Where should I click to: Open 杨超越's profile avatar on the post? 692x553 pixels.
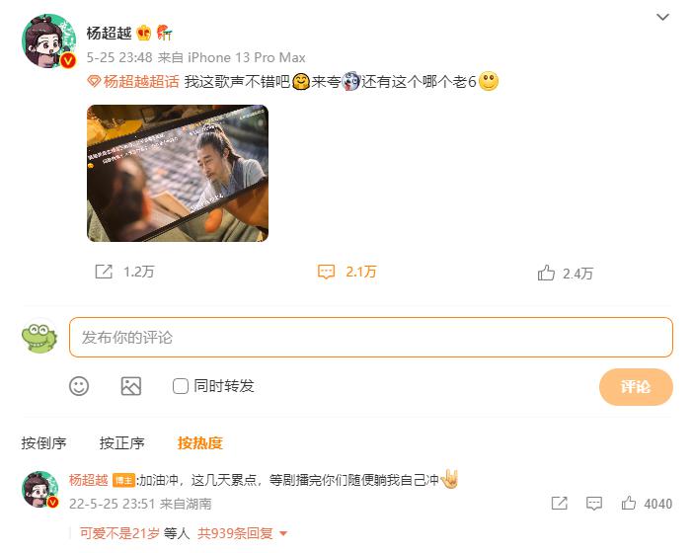pyautogui.click(x=48, y=41)
